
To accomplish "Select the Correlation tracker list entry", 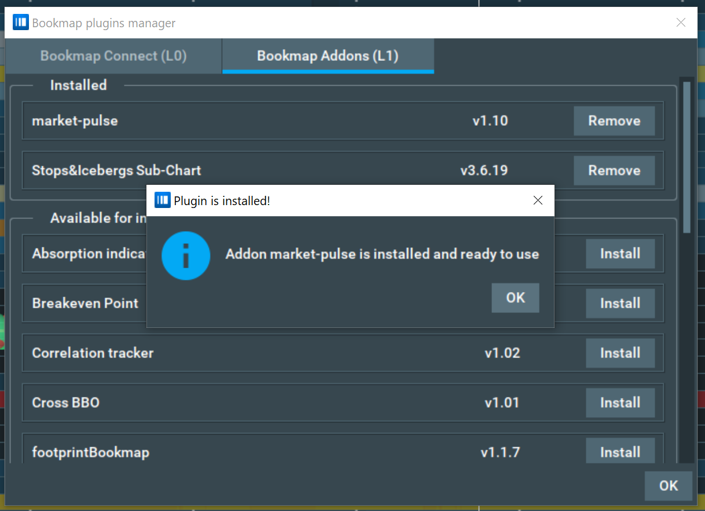I will tap(93, 353).
